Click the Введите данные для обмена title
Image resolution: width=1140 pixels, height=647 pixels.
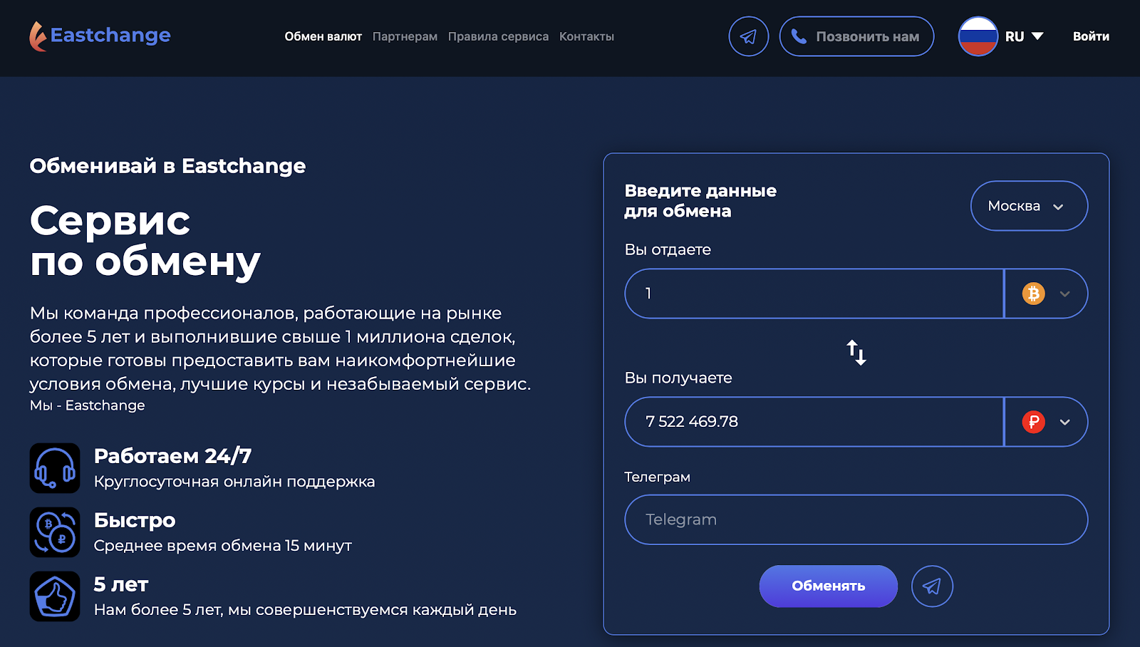click(x=700, y=201)
